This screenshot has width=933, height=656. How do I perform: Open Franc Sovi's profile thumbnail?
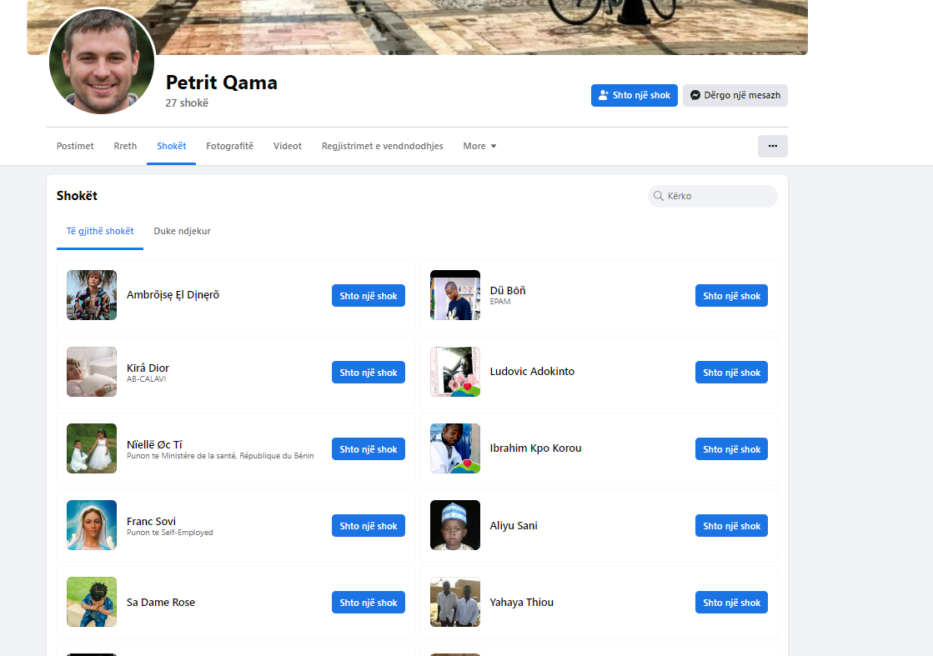(92, 525)
